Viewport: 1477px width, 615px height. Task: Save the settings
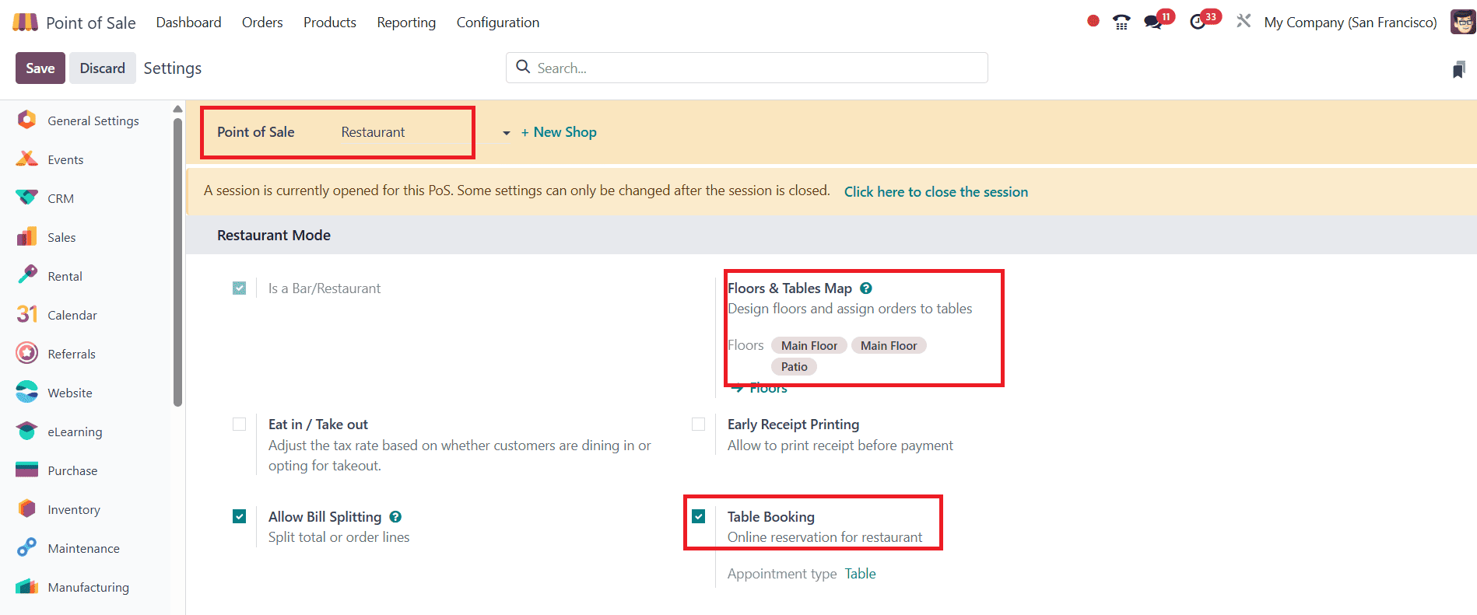(40, 68)
